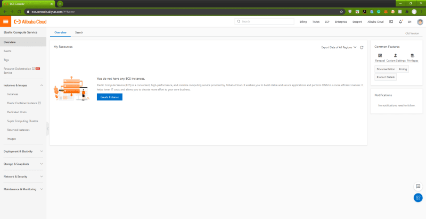Click the user avatar in header
The height and width of the screenshot is (219, 426).
[420, 22]
